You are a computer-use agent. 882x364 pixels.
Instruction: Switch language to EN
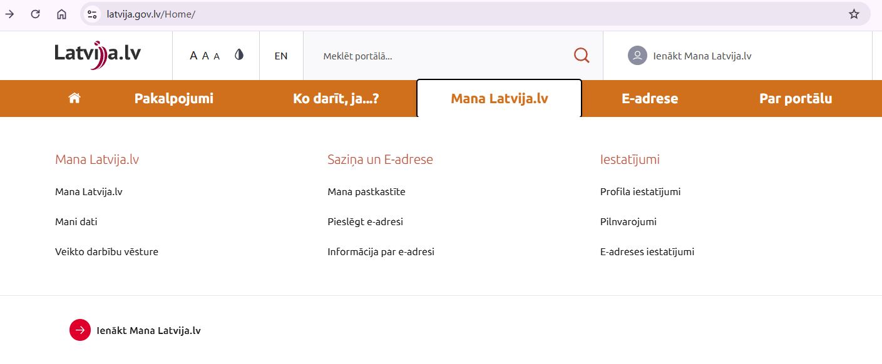(281, 56)
